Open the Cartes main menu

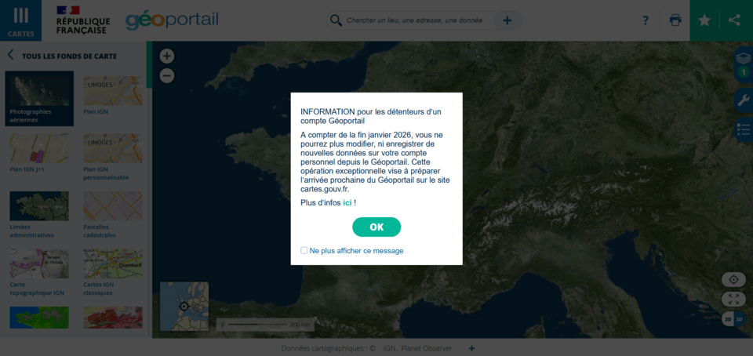click(21, 20)
